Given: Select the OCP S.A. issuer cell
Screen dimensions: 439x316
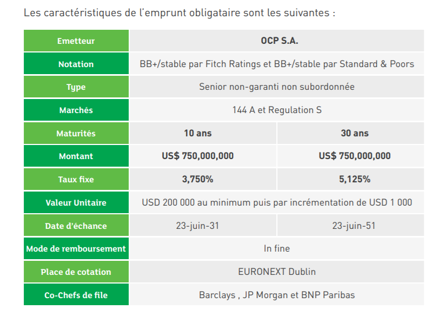Looking at the screenshot, I should pyautogui.click(x=276, y=41).
